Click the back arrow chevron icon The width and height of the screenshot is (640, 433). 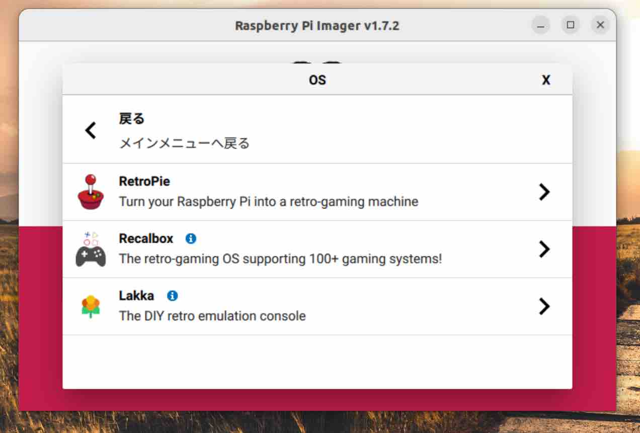(91, 130)
